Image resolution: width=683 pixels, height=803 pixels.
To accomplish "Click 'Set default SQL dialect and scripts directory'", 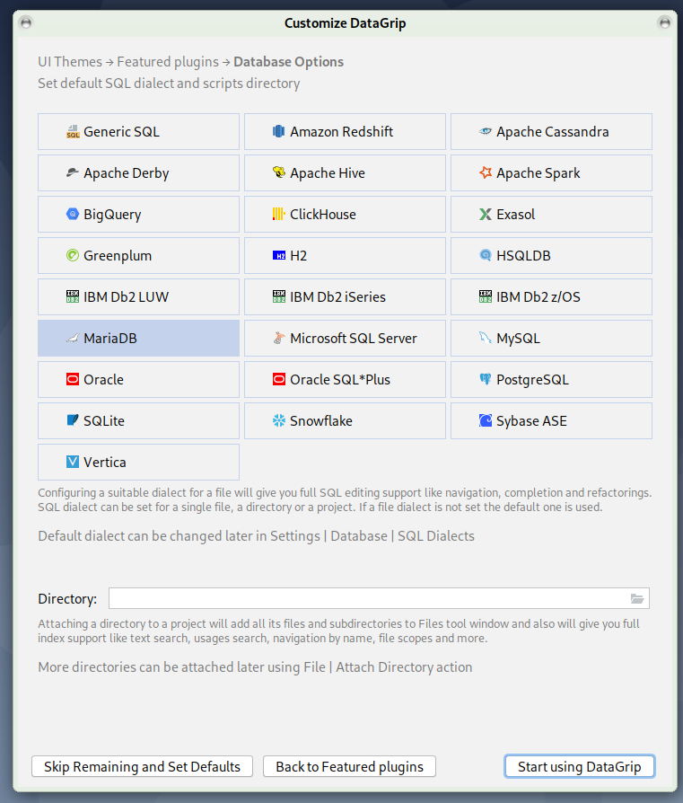I will [169, 84].
